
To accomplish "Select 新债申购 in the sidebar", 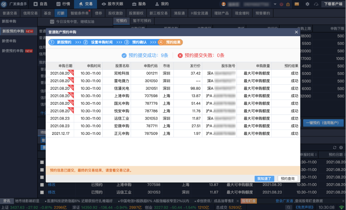I will click(x=9, y=41).
